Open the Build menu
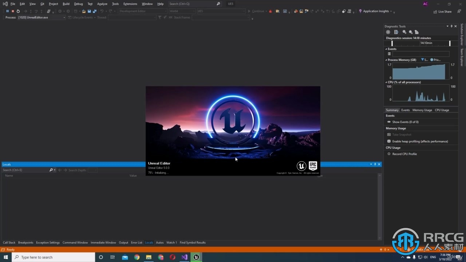The height and width of the screenshot is (262, 466). pos(66,4)
